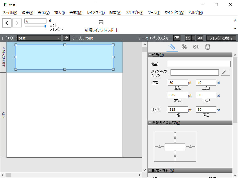Open the Data database inspector tab

tap(207, 47)
